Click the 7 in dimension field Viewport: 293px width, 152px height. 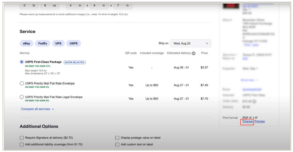(x=123, y=6)
